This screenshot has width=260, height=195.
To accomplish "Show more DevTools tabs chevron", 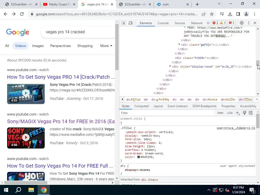I will coord(208,23).
